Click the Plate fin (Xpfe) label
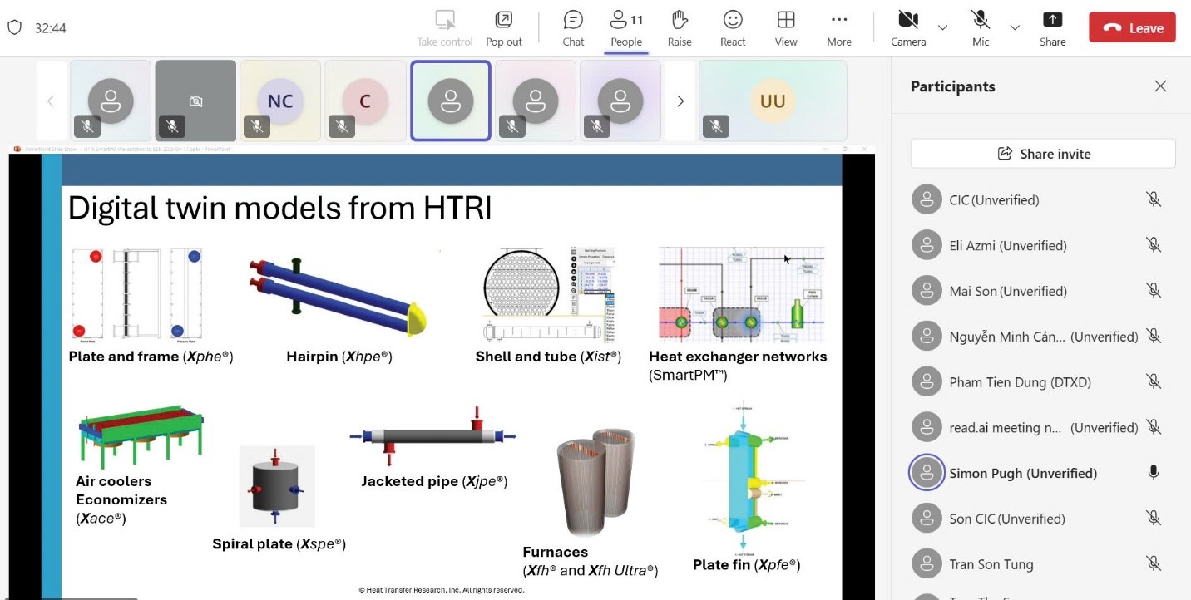The width and height of the screenshot is (1191, 600). [x=746, y=565]
